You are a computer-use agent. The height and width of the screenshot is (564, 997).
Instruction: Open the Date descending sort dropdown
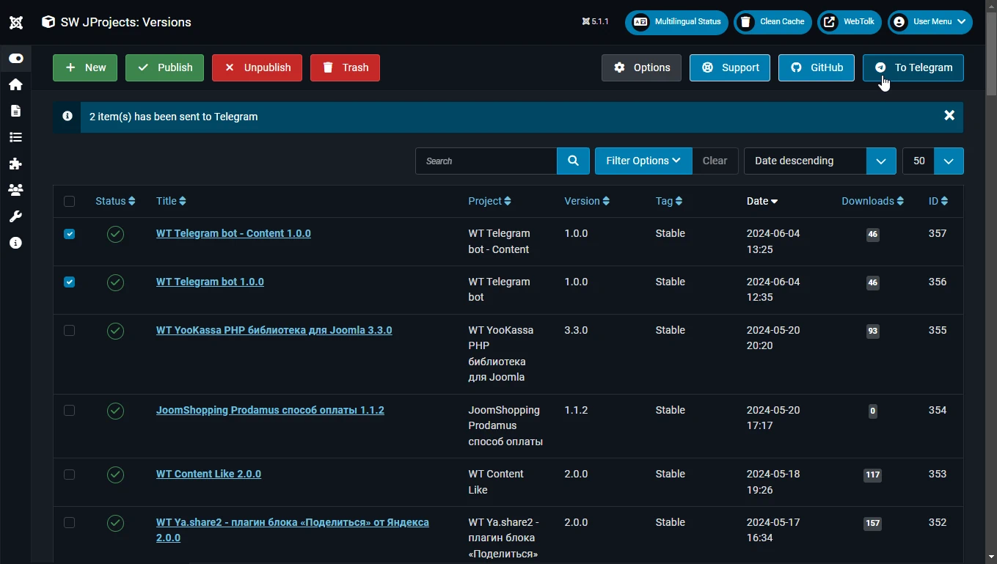tap(819, 161)
